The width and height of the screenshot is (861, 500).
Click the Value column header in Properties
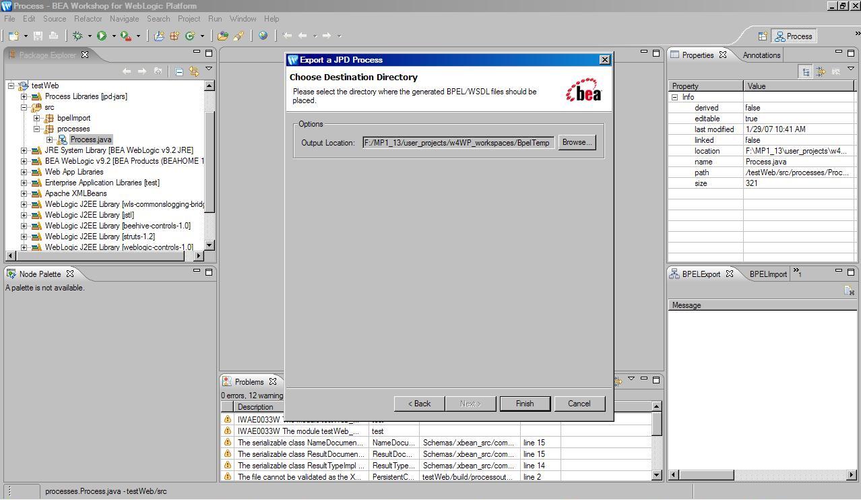(800, 86)
